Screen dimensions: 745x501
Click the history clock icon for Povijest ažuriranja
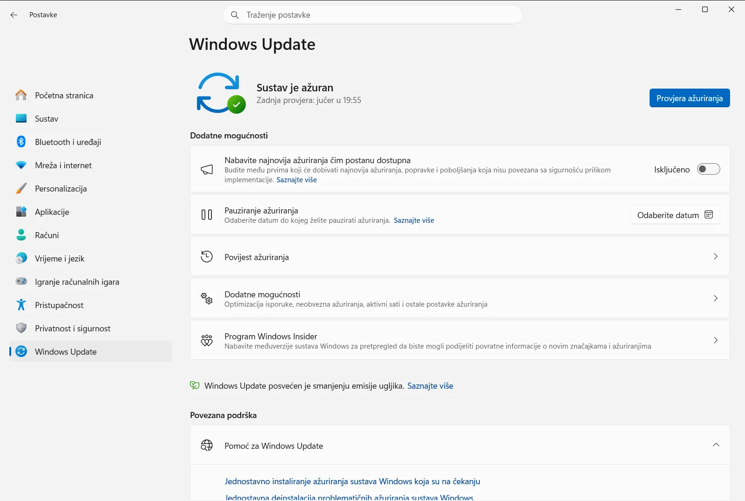pyautogui.click(x=207, y=256)
